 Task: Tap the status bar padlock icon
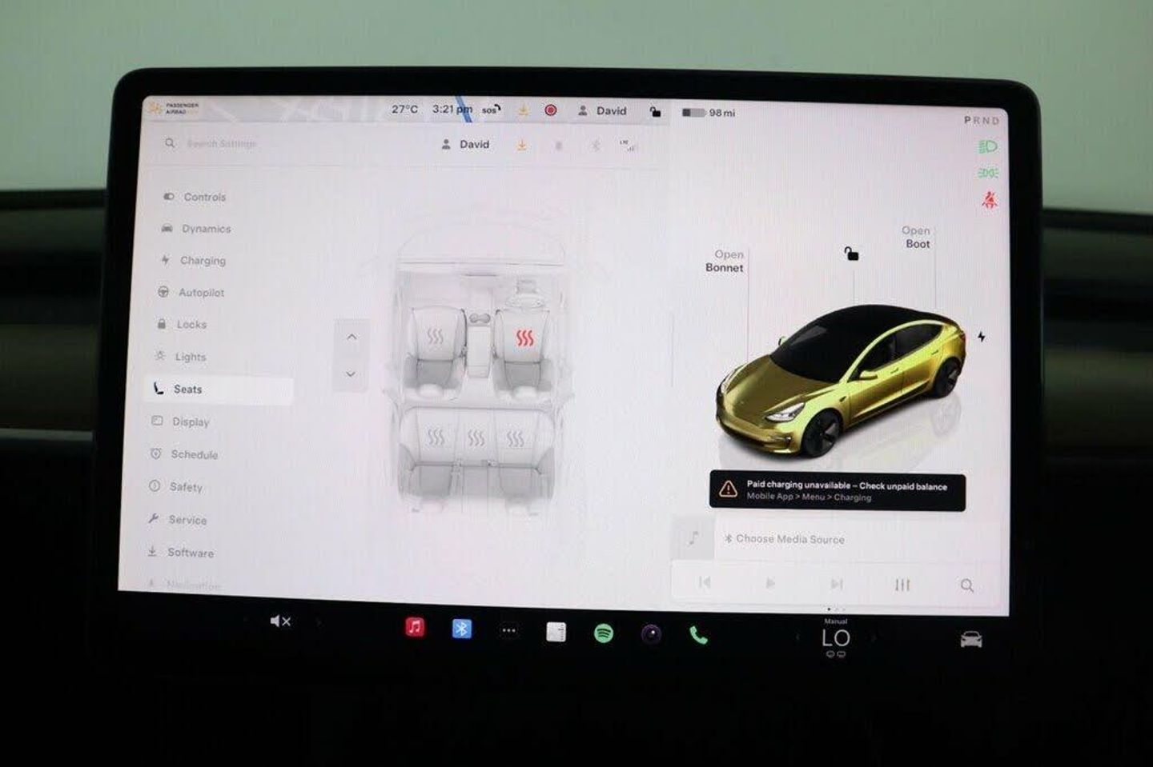tap(656, 112)
